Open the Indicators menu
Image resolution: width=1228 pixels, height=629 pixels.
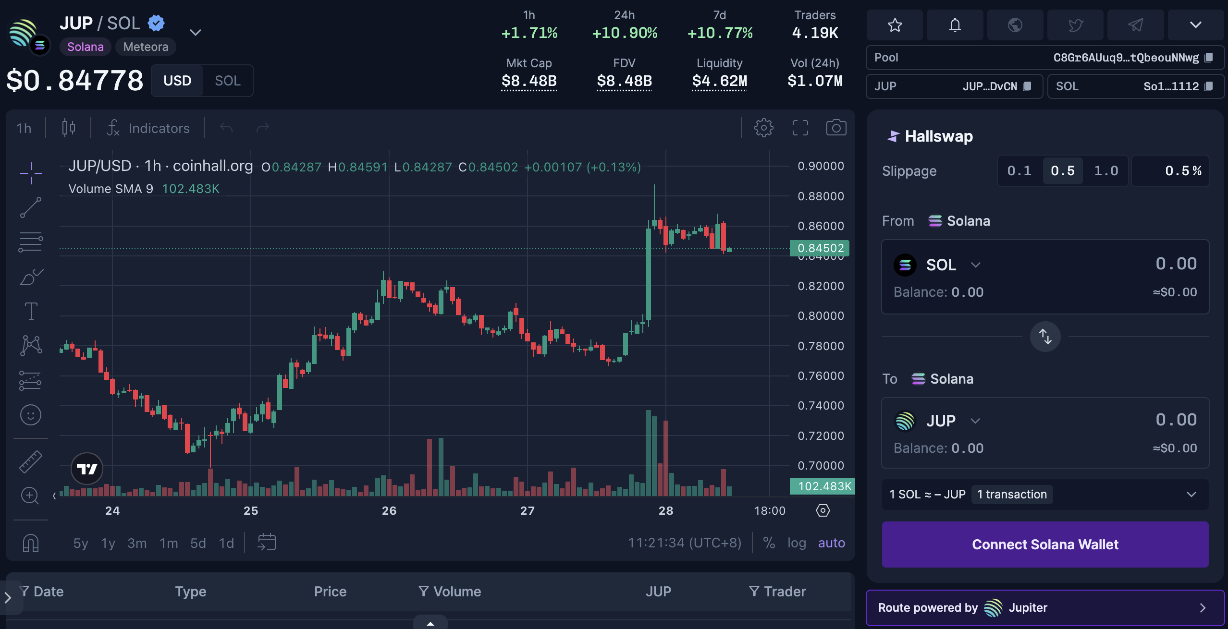click(x=148, y=128)
